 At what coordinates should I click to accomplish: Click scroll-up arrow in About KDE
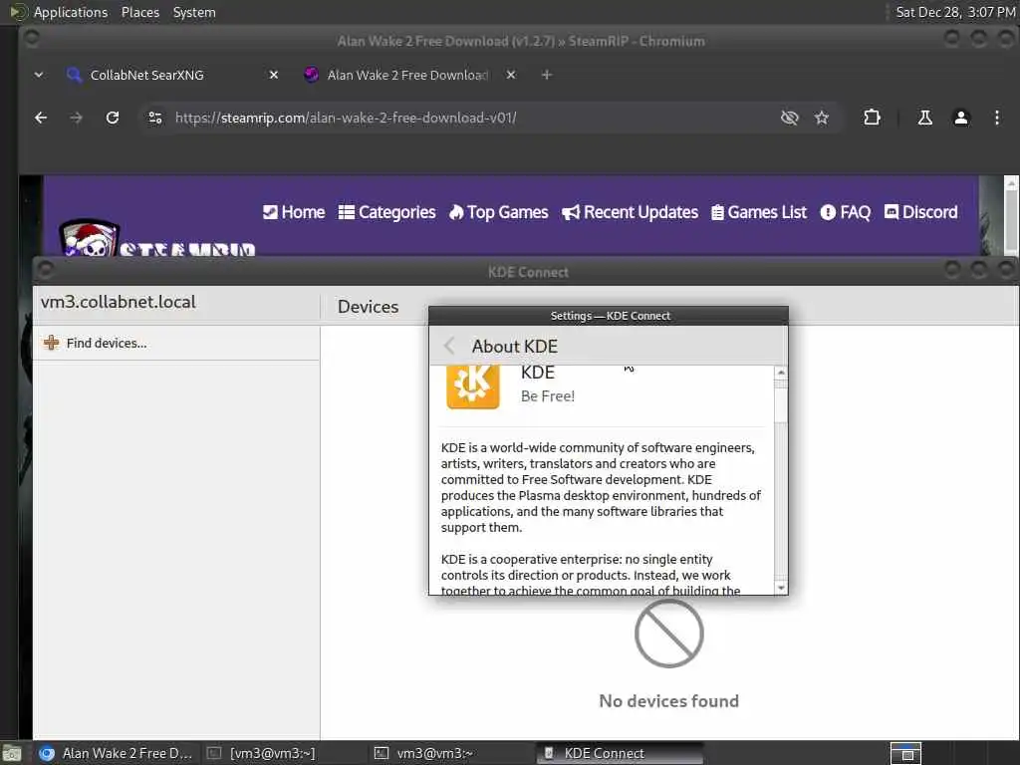point(781,373)
